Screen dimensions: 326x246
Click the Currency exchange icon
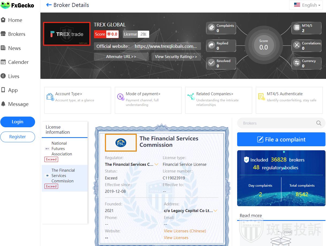point(297,63)
